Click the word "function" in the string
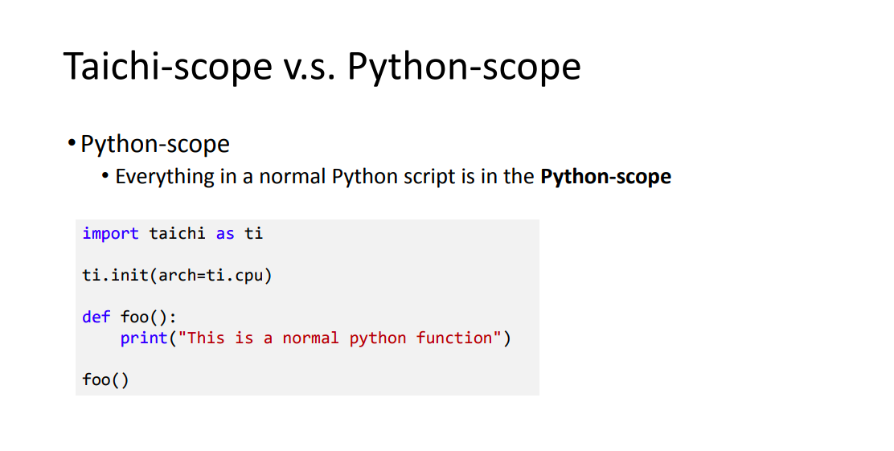894x451 pixels. tap(454, 338)
